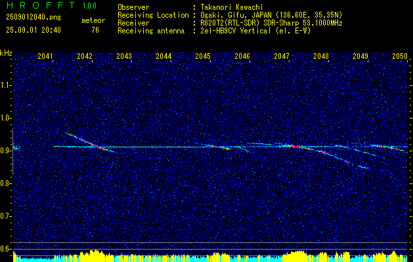Screen dimensions: 413x262
Task: Click the Receiver label
Action: coord(133,23)
